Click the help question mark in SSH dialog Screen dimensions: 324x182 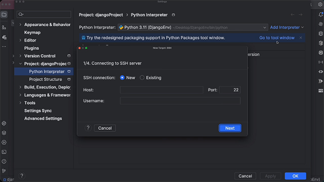(x=88, y=128)
